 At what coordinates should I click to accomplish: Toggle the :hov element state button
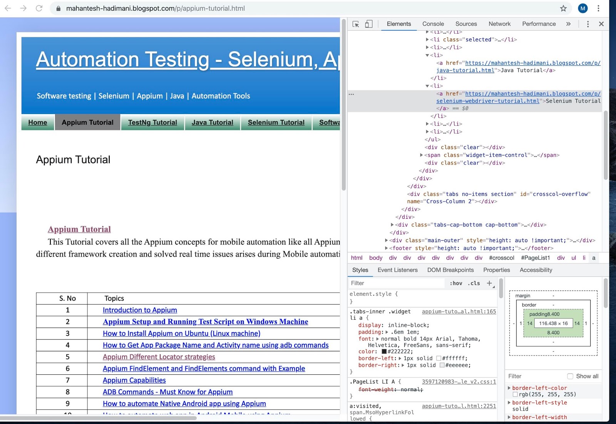[456, 283]
